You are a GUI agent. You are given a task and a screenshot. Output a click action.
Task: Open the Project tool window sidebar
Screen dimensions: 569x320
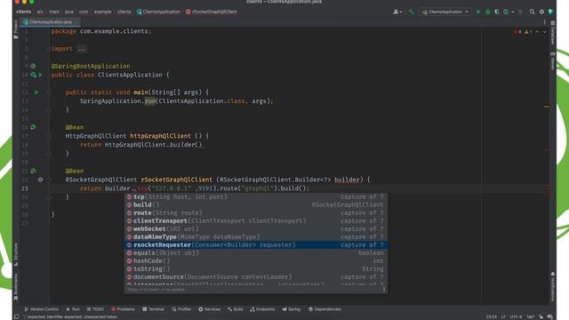pos(16,29)
